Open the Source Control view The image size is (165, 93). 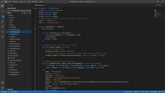[3, 16]
